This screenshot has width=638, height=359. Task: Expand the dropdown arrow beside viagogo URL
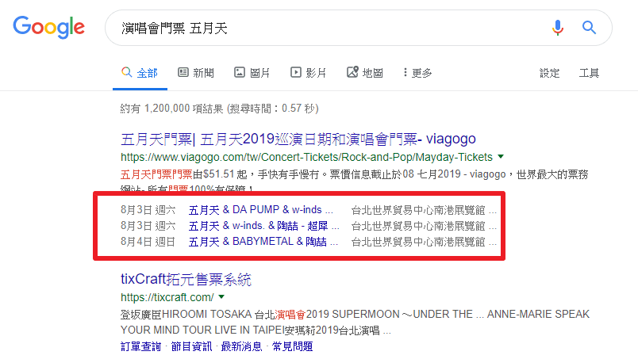(501, 157)
